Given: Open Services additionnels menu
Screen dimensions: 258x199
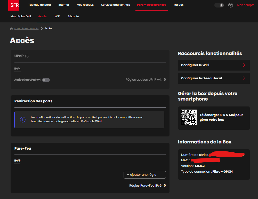Looking at the screenshot, I should pyautogui.click(x=116, y=5).
